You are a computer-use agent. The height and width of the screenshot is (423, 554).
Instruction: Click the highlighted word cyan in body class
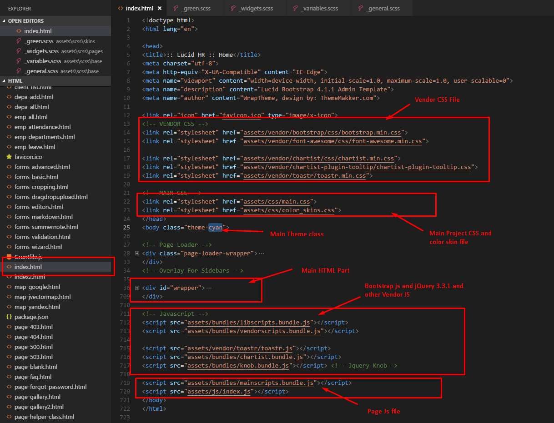pyautogui.click(x=215, y=227)
